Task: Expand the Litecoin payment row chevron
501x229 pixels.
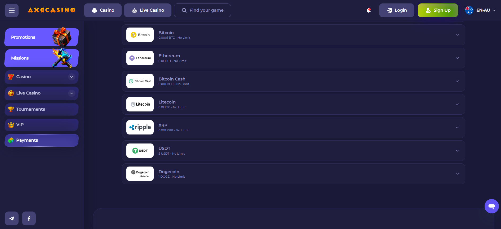Action: (457, 104)
